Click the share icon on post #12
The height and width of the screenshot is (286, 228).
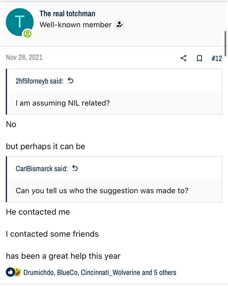183,58
